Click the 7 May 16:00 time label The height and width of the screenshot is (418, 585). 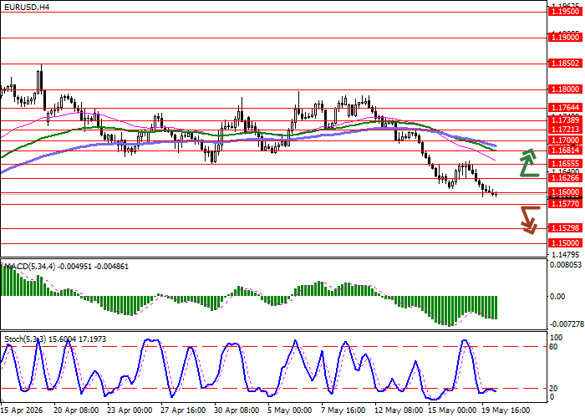click(x=343, y=410)
